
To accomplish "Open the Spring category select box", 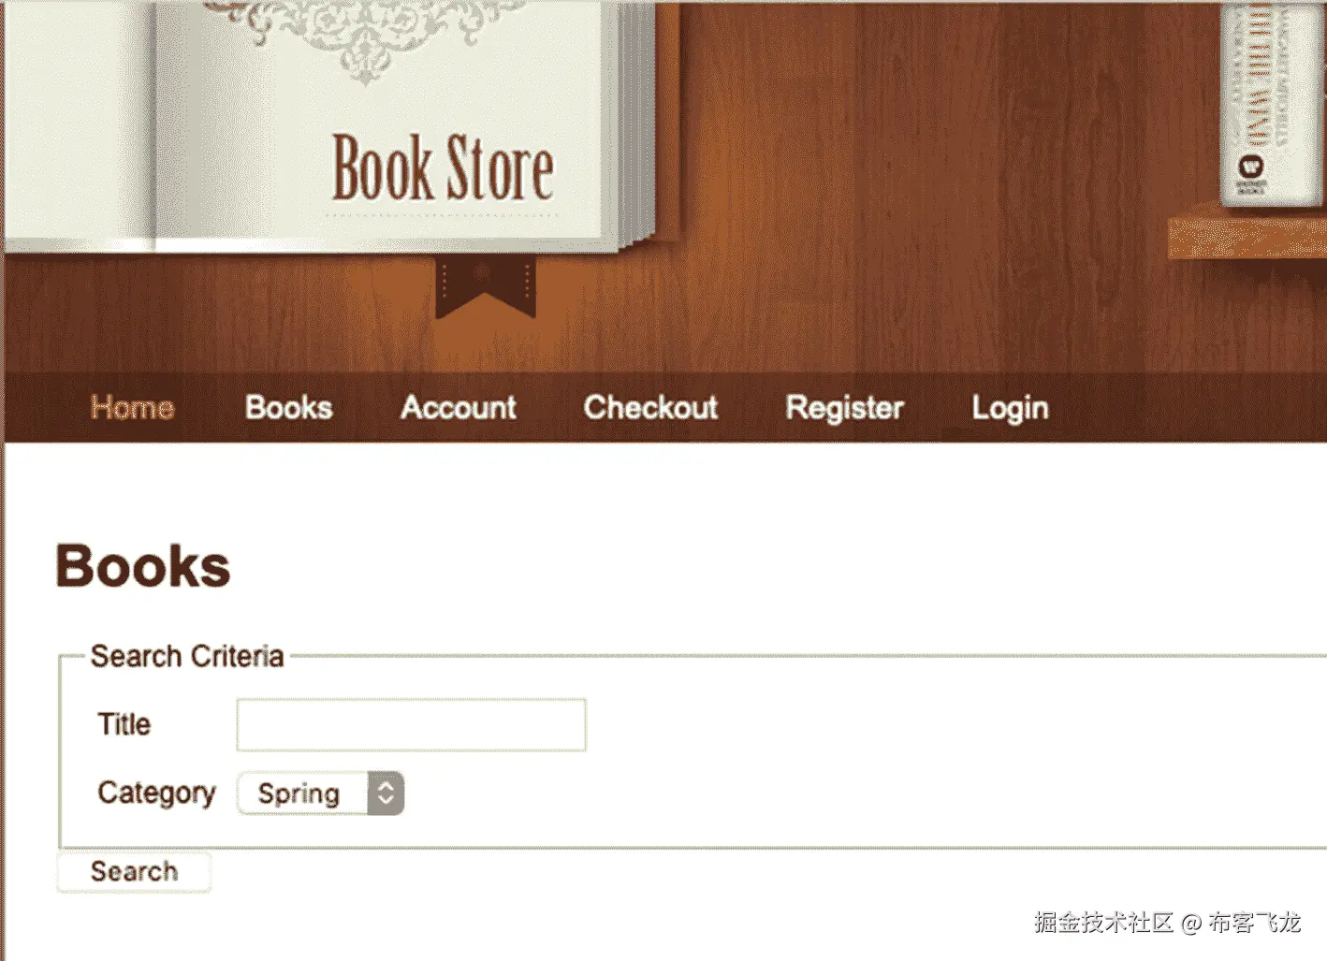I will pos(320,794).
